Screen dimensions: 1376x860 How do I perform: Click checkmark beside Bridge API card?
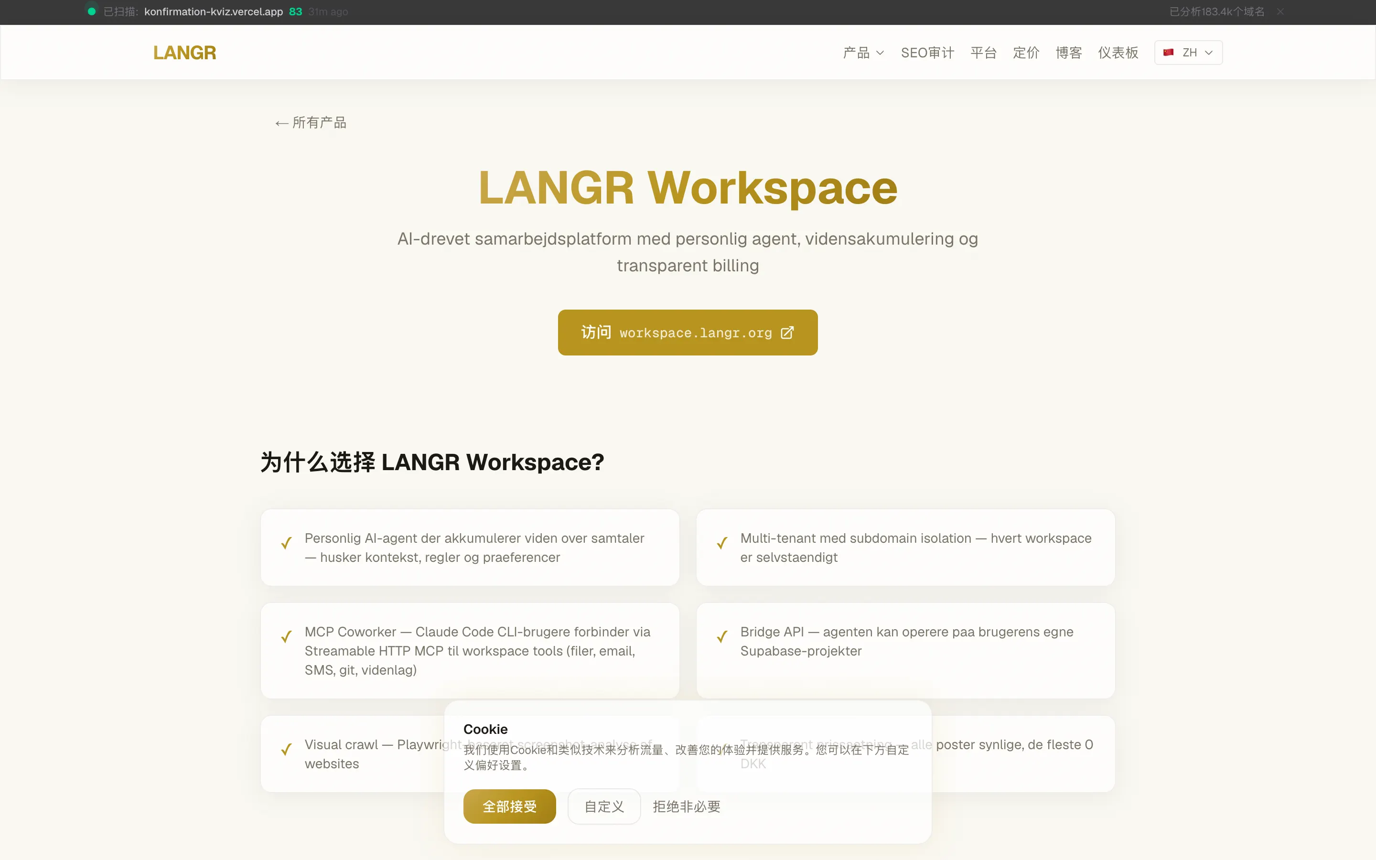(722, 636)
